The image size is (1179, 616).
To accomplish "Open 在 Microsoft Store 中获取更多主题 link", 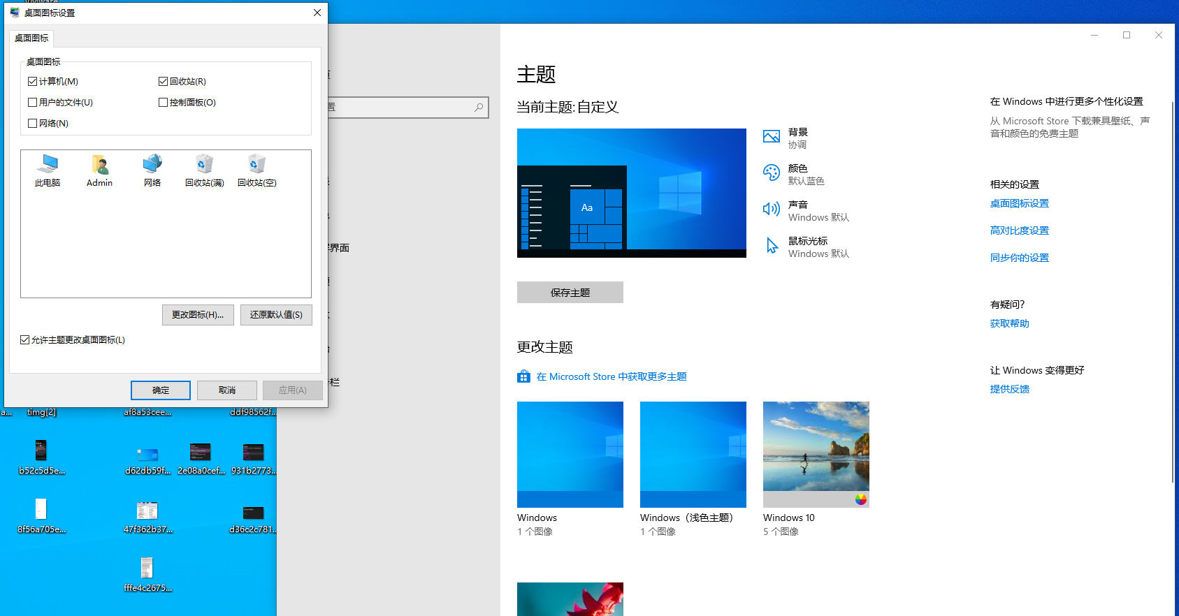I will [611, 377].
